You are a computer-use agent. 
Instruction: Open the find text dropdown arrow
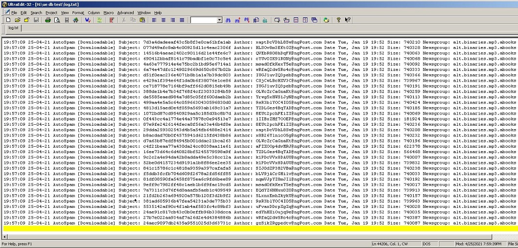click(219, 20)
